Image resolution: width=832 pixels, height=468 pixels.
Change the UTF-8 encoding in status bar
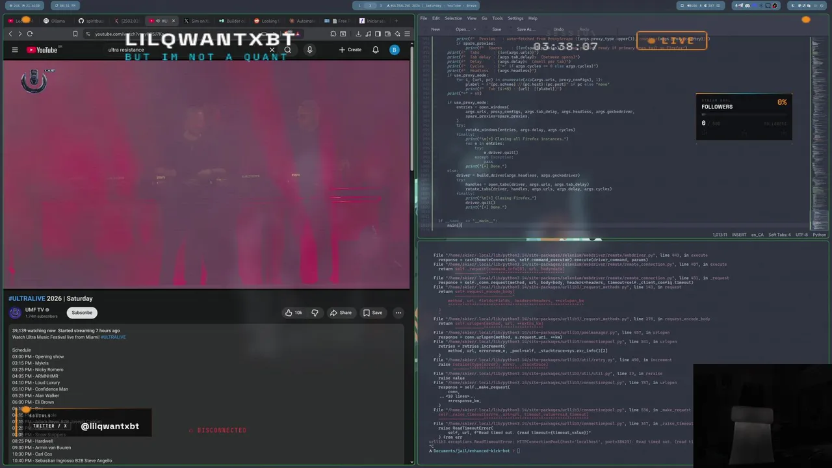coord(801,235)
